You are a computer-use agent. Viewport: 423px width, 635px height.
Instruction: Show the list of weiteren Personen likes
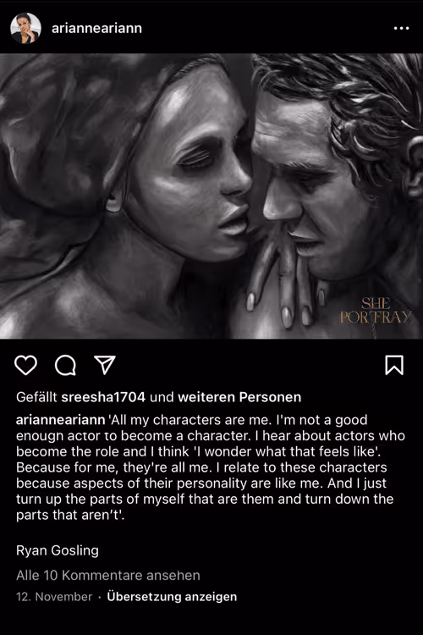click(x=239, y=397)
